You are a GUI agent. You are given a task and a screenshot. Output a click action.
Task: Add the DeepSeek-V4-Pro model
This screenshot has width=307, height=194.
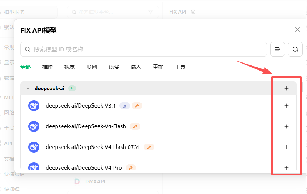(286, 167)
